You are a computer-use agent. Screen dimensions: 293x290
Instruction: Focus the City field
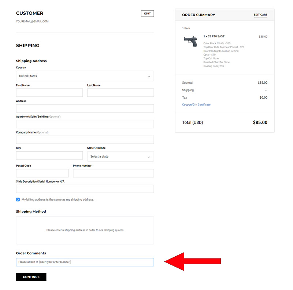pyautogui.click(x=49, y=155)
